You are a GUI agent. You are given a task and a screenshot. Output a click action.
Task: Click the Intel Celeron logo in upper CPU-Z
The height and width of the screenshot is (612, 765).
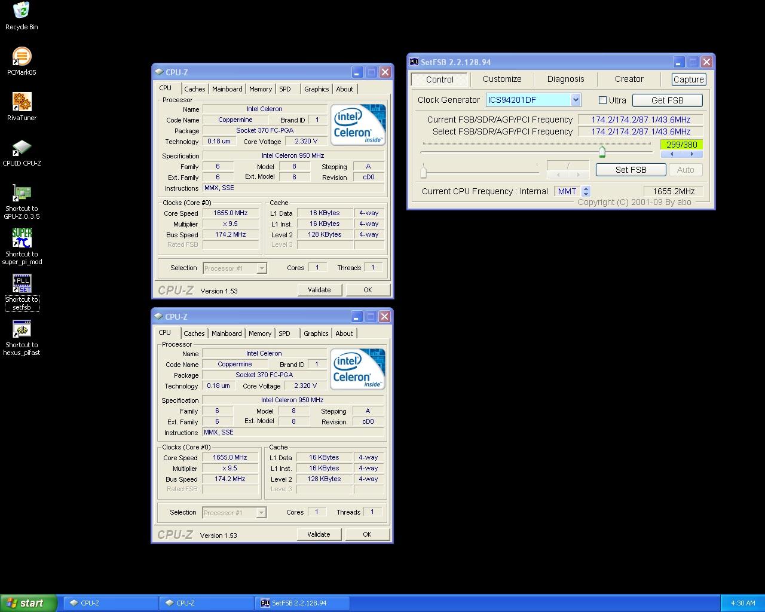[x=358, y=124]
